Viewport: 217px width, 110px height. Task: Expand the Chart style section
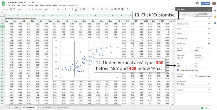point(193,19)
